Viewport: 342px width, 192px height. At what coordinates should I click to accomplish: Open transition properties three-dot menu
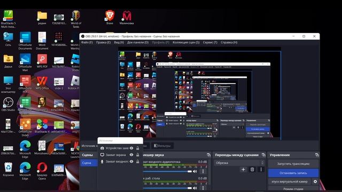(x=261, y=170)
